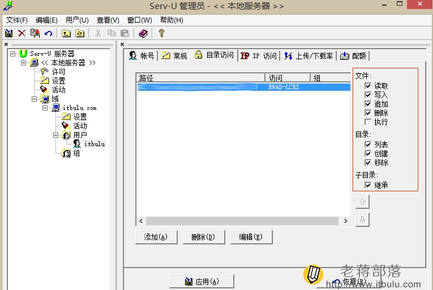Enable the 执行 file checkbox
This screenshot has height=290, width=433.
coord(368,122)
